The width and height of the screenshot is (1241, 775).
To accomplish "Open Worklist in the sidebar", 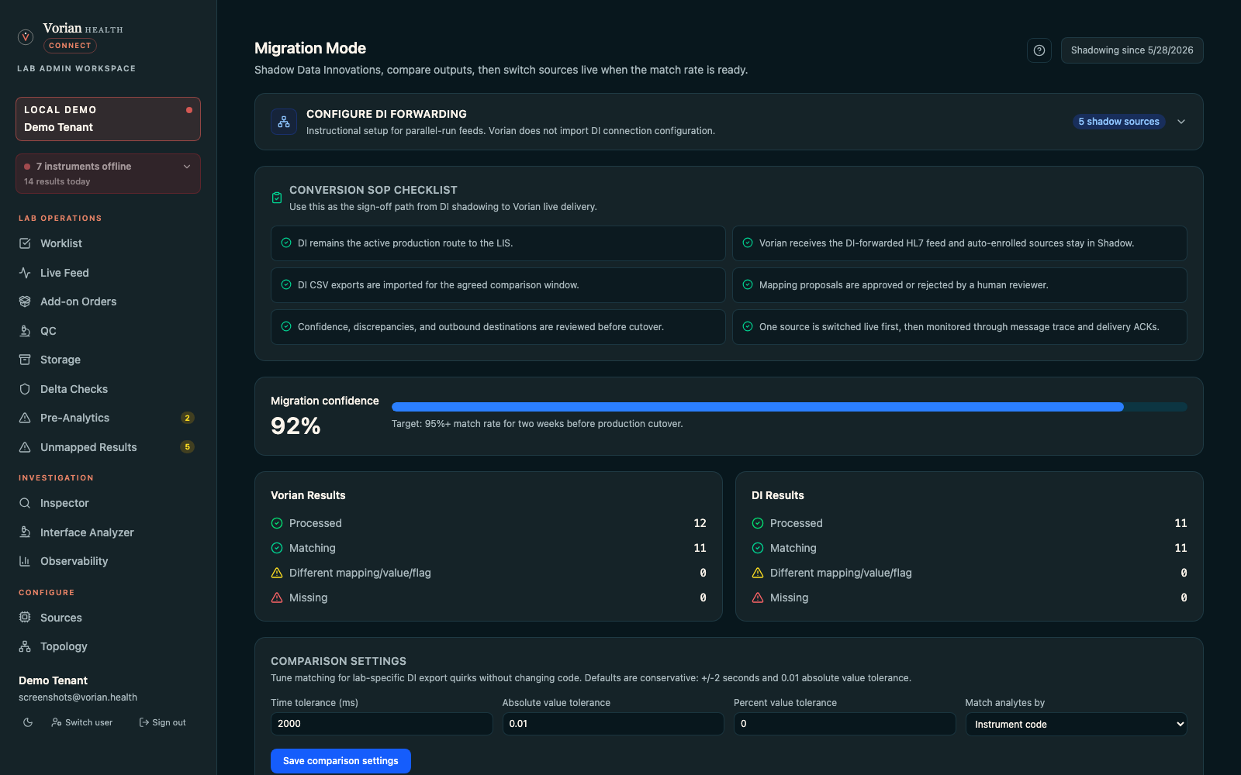I will (x=108, y=243).
